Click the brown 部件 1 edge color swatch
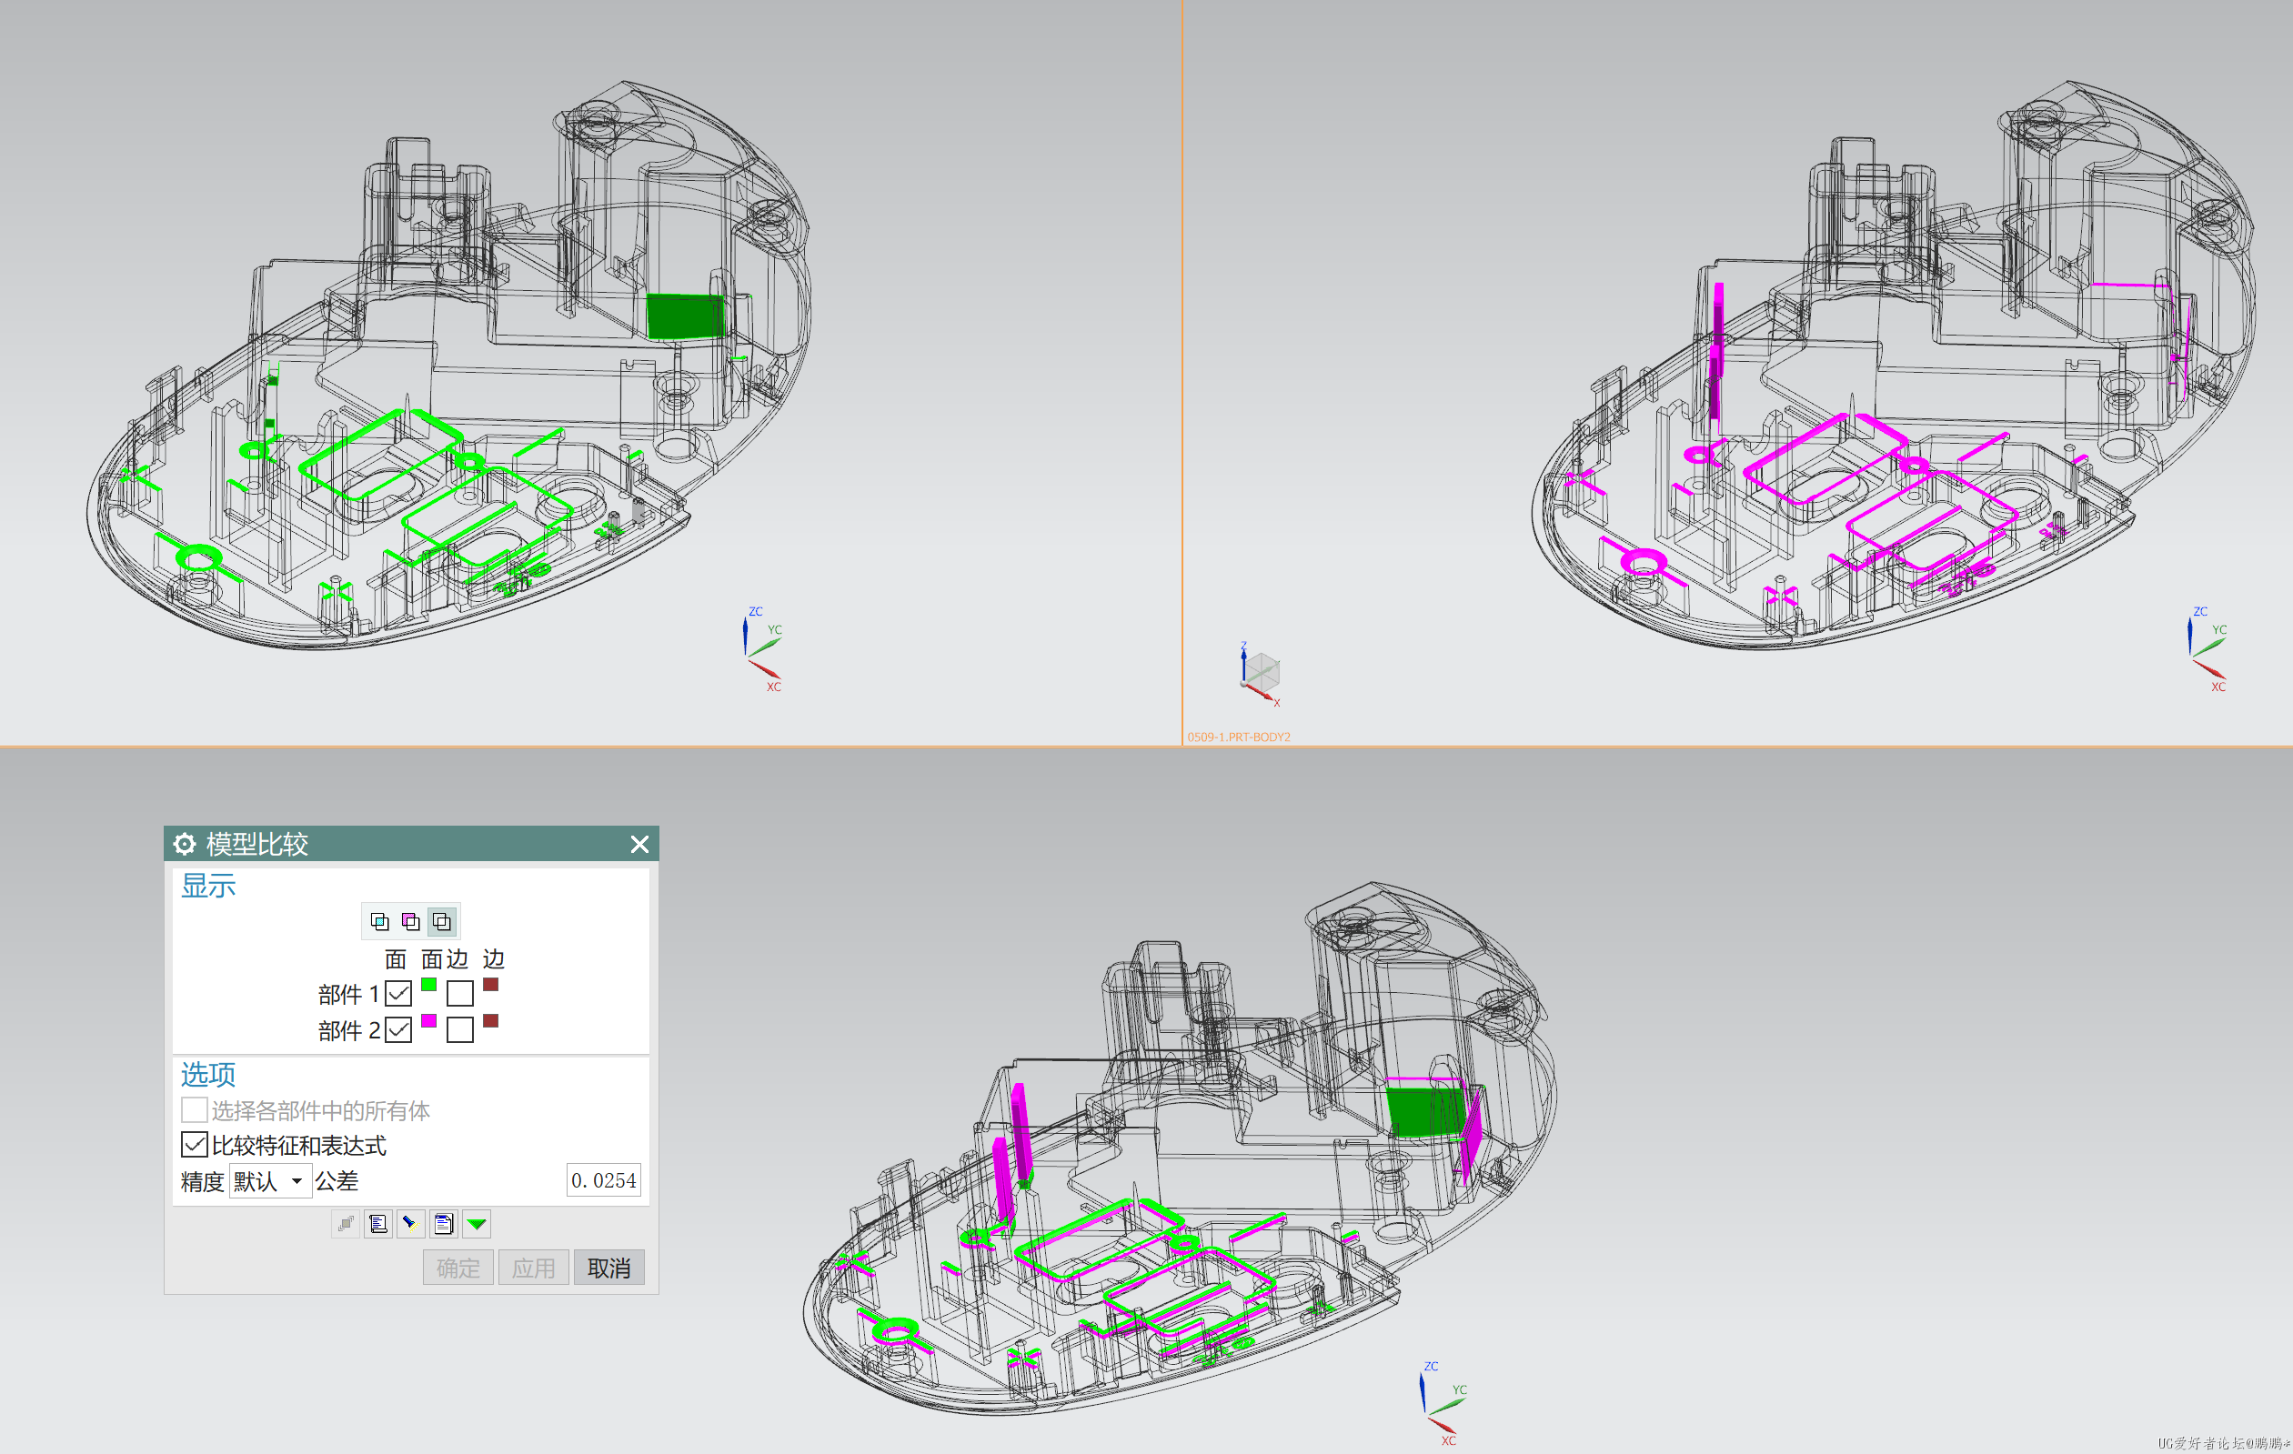2293x1454 pixels. [490, 985]
